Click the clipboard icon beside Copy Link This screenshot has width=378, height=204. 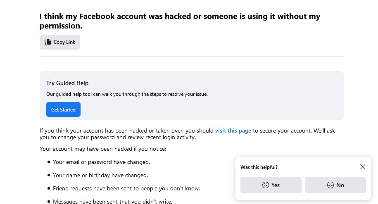[x=48, y=42]
